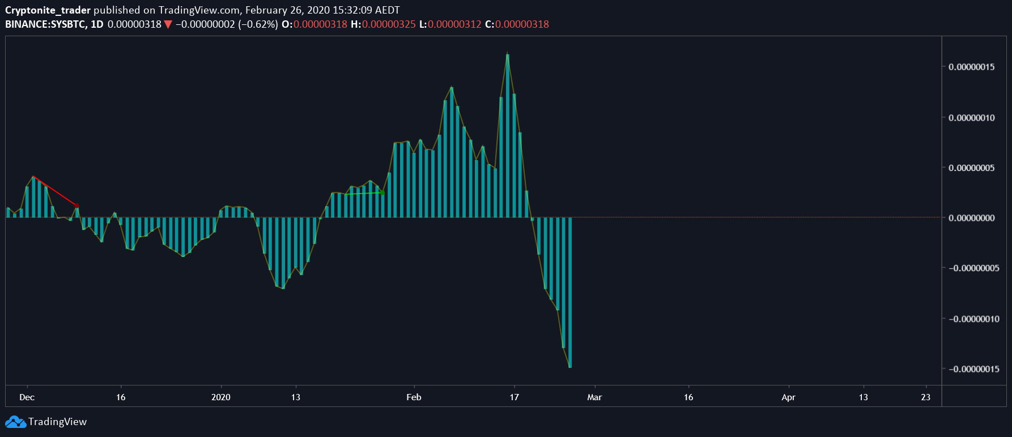
Task: Click the '17' date label on time axis
Action: click(514, 397)
